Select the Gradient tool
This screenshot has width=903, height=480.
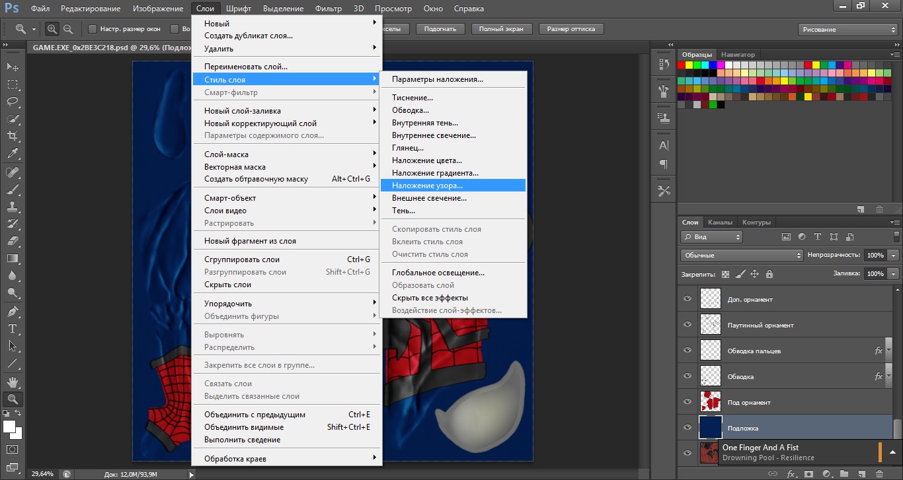pos(13,258)
